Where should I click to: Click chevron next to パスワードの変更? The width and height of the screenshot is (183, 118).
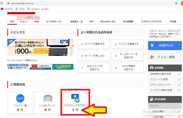point(179,79)
